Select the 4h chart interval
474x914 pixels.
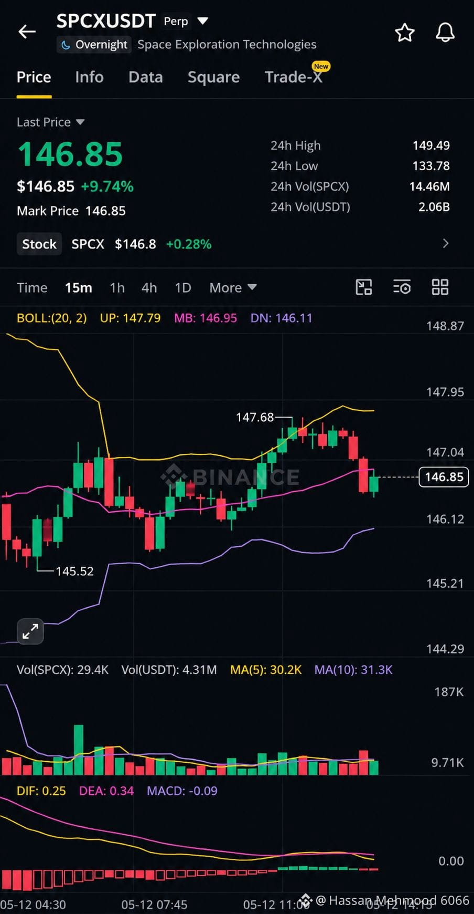tap(149, 288)
